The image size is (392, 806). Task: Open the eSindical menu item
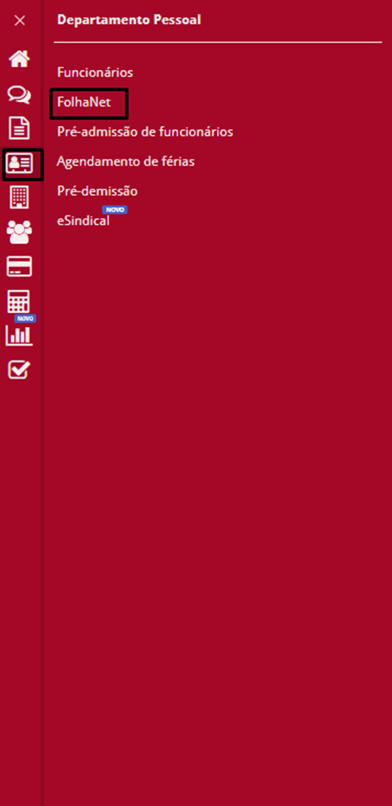point(83,221)
